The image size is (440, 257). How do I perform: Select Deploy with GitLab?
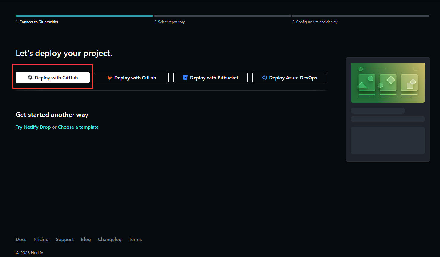(x=131, y=78)
